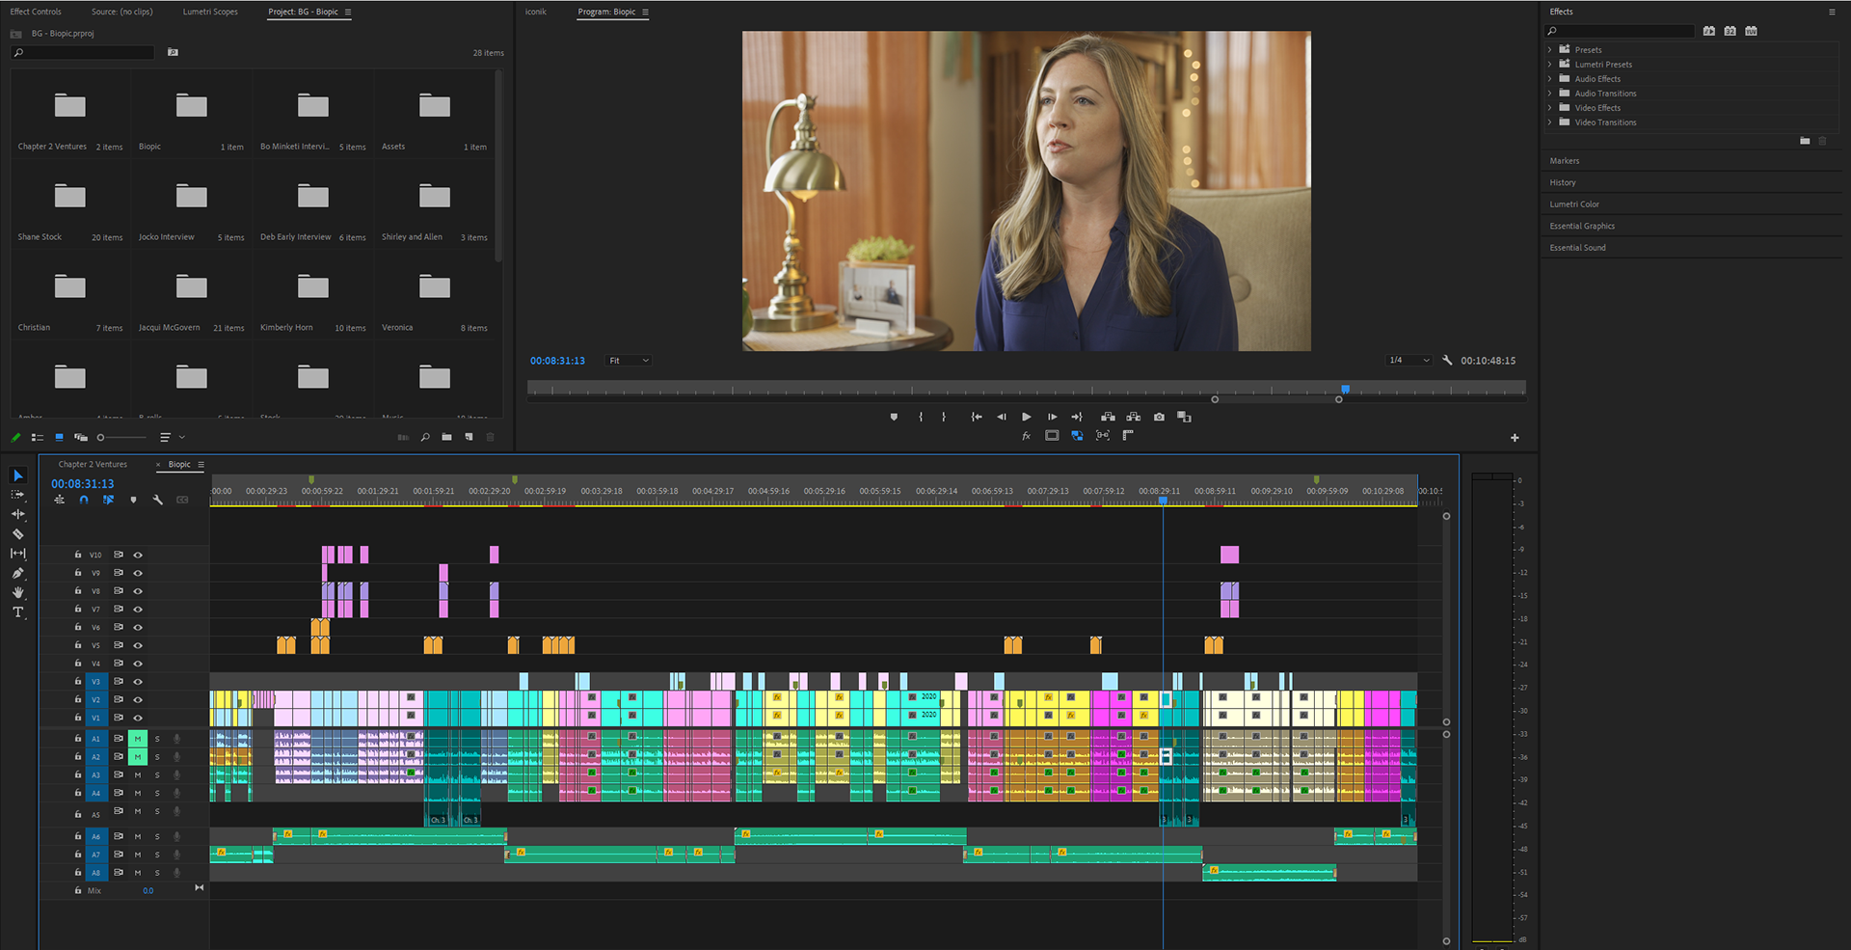Hide video track V10
Viewport: 1851px width, 950px height.
pos(138,555)
